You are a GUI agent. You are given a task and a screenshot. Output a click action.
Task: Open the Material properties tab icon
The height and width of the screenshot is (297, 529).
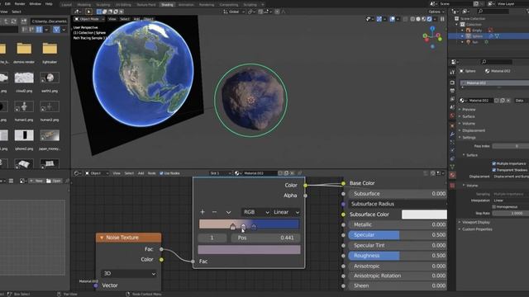(452, 175)
